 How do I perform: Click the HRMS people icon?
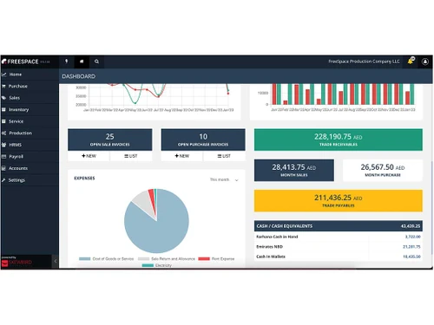(3, 145)
